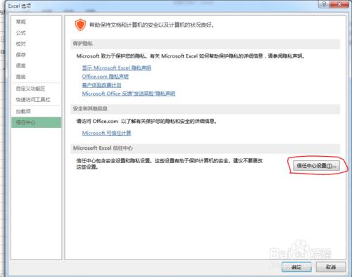Click the Microsoft Excel 信任中心 section header
This screenshot has height=277, width=352.
click(206, 148)
